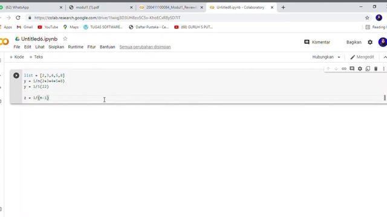
Task: Open the TUGAS SOFTWARE bookmark
Action: pyautogui.click(x=103, y=27)
